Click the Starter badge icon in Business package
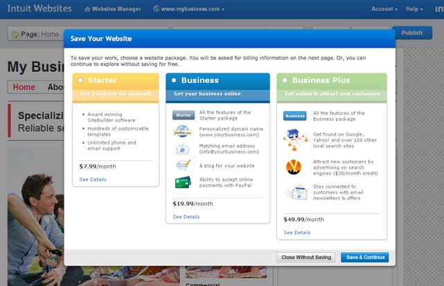The image size is (444, 286). point(184,115)
